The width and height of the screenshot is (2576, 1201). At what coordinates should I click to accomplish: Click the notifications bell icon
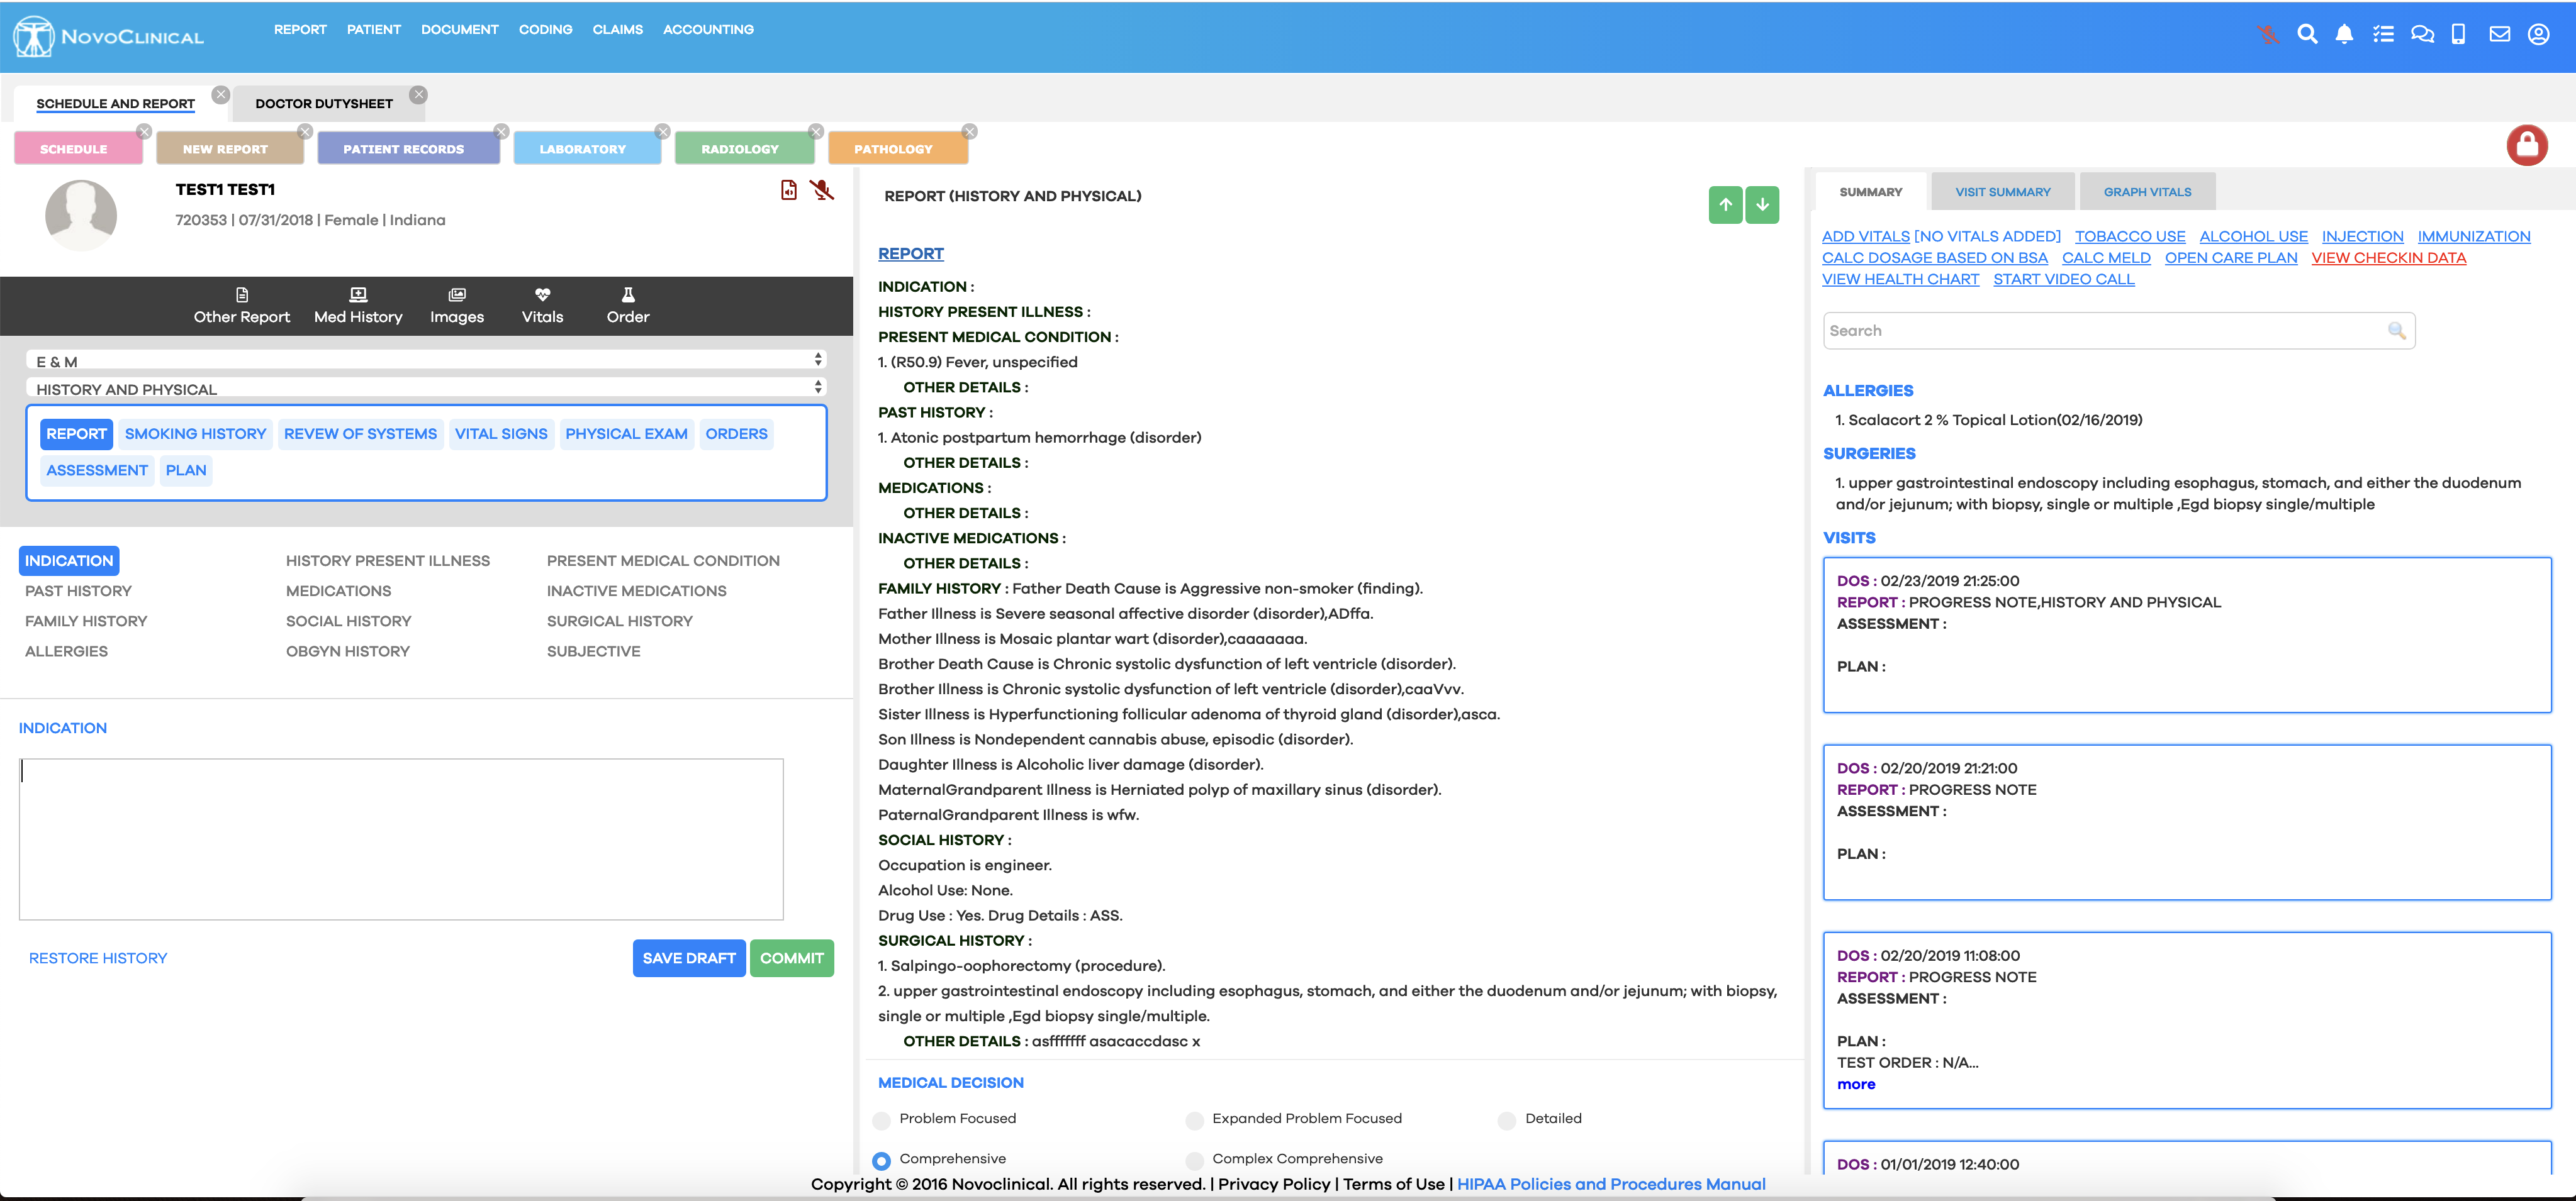[x=2344, y=34]
